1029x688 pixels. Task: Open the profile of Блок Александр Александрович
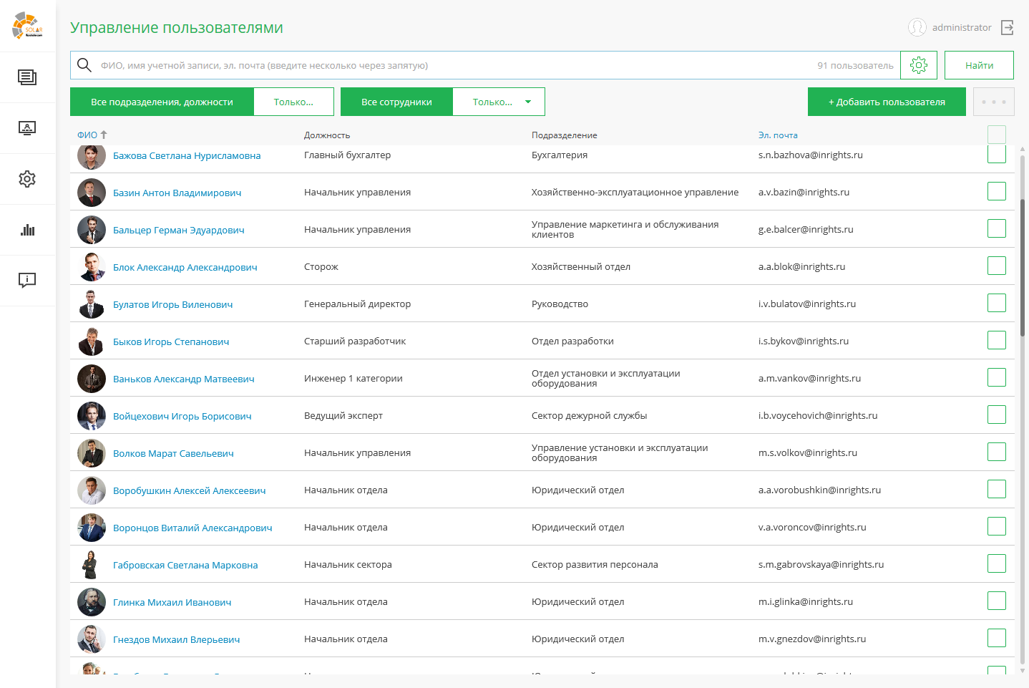point(185,267)
